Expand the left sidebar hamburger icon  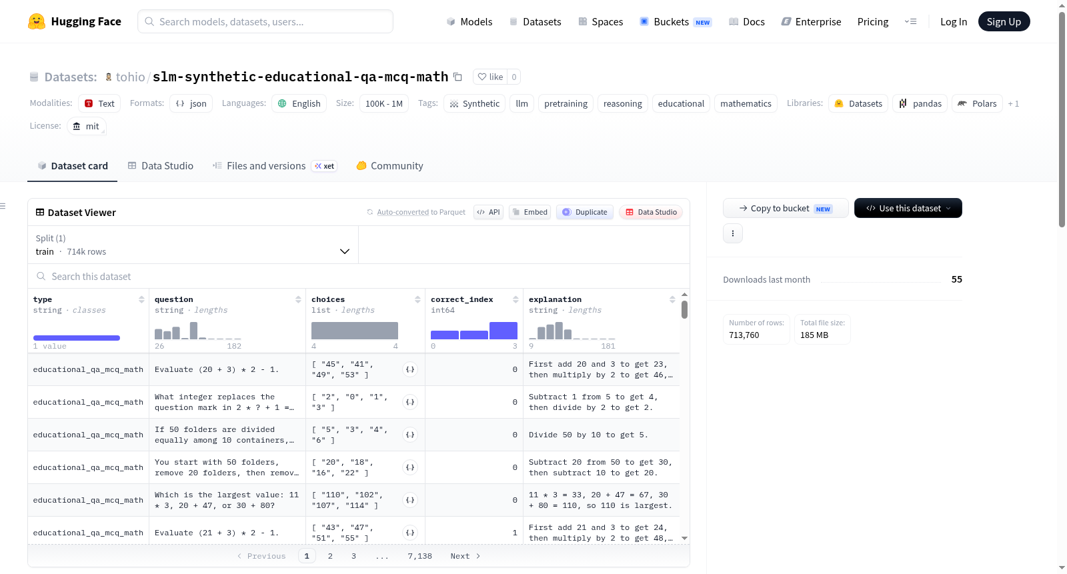tap(3, 206)
